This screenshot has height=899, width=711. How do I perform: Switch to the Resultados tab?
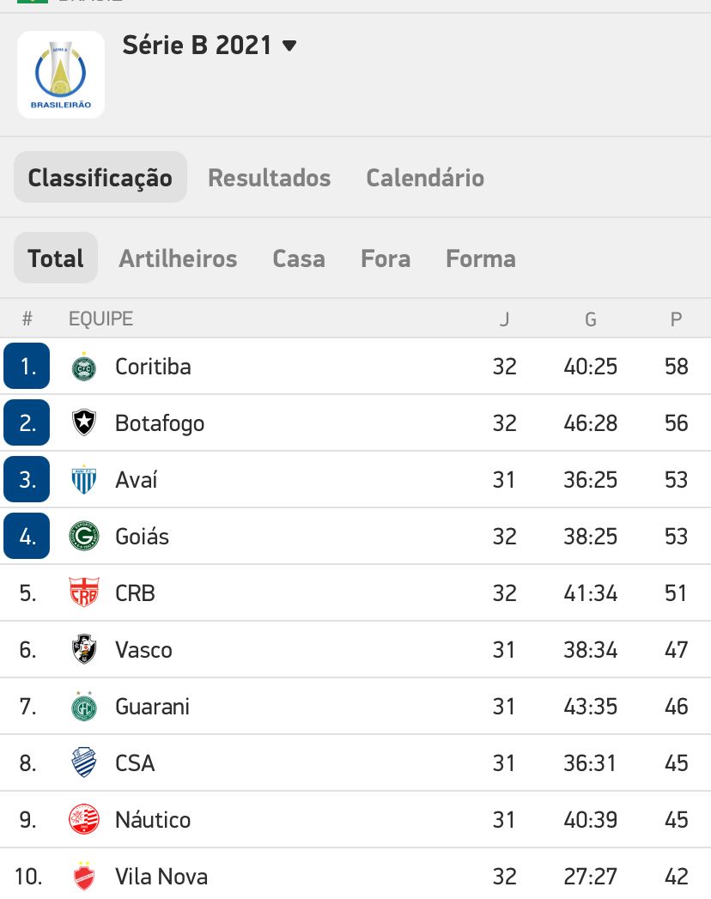point(270,178)
